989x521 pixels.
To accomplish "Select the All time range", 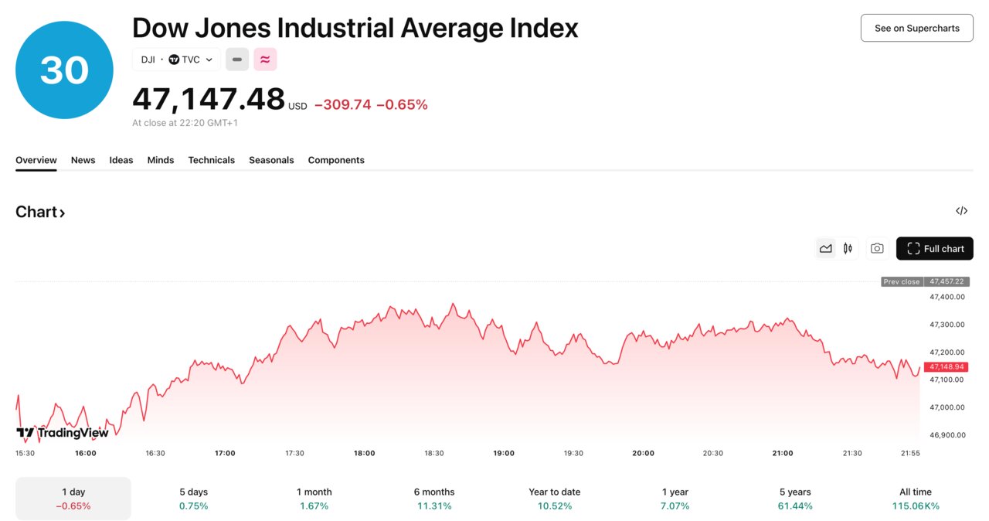I will [916, 499].
